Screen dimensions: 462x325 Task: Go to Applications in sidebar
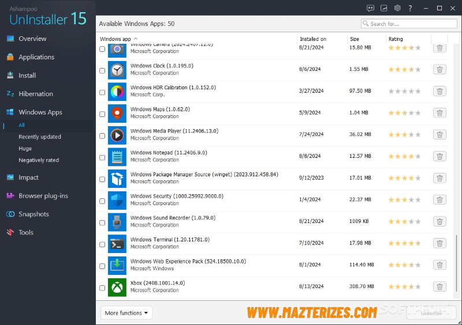[36, 57]
